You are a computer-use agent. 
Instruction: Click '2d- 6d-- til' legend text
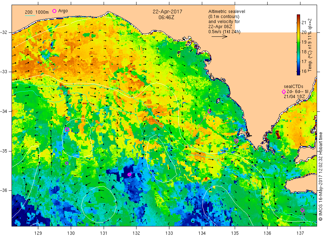[x=298, y=92]
